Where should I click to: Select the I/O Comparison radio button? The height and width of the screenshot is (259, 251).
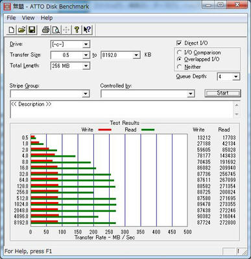(x=179, y=52)
